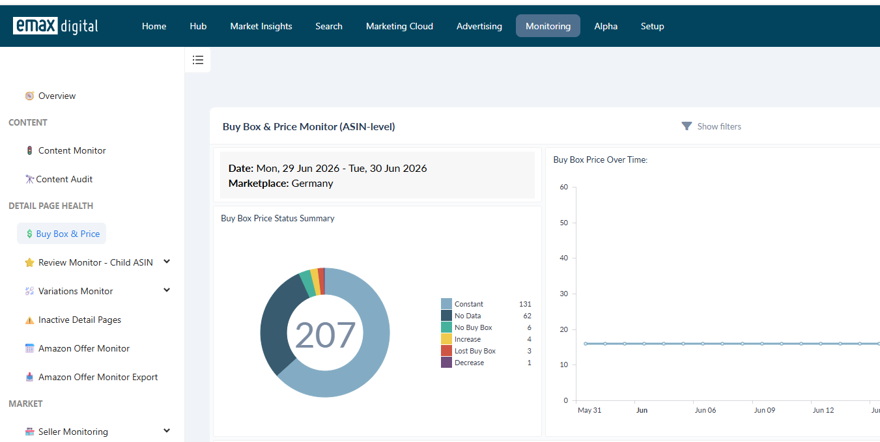The height and width of the screenshot is (442, 880).
Task: Switch to the Search tab
Action: [329, 26]
